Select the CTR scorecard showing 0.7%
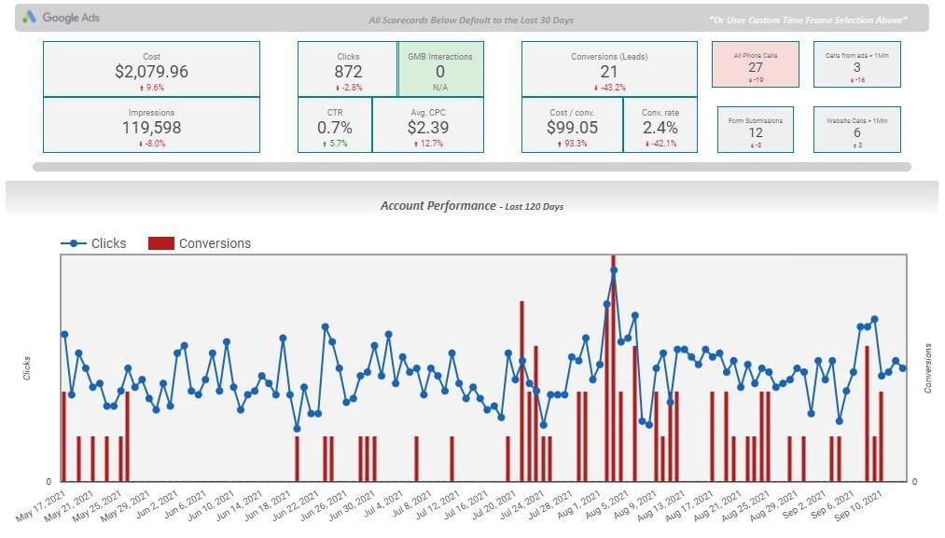Screen dimensions: 945x538 tap(335, 125)
